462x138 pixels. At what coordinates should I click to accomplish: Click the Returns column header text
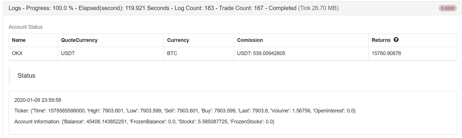point(381,40)
